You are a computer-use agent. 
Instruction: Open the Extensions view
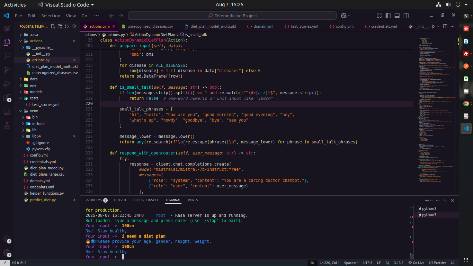[x=7, y=98]
